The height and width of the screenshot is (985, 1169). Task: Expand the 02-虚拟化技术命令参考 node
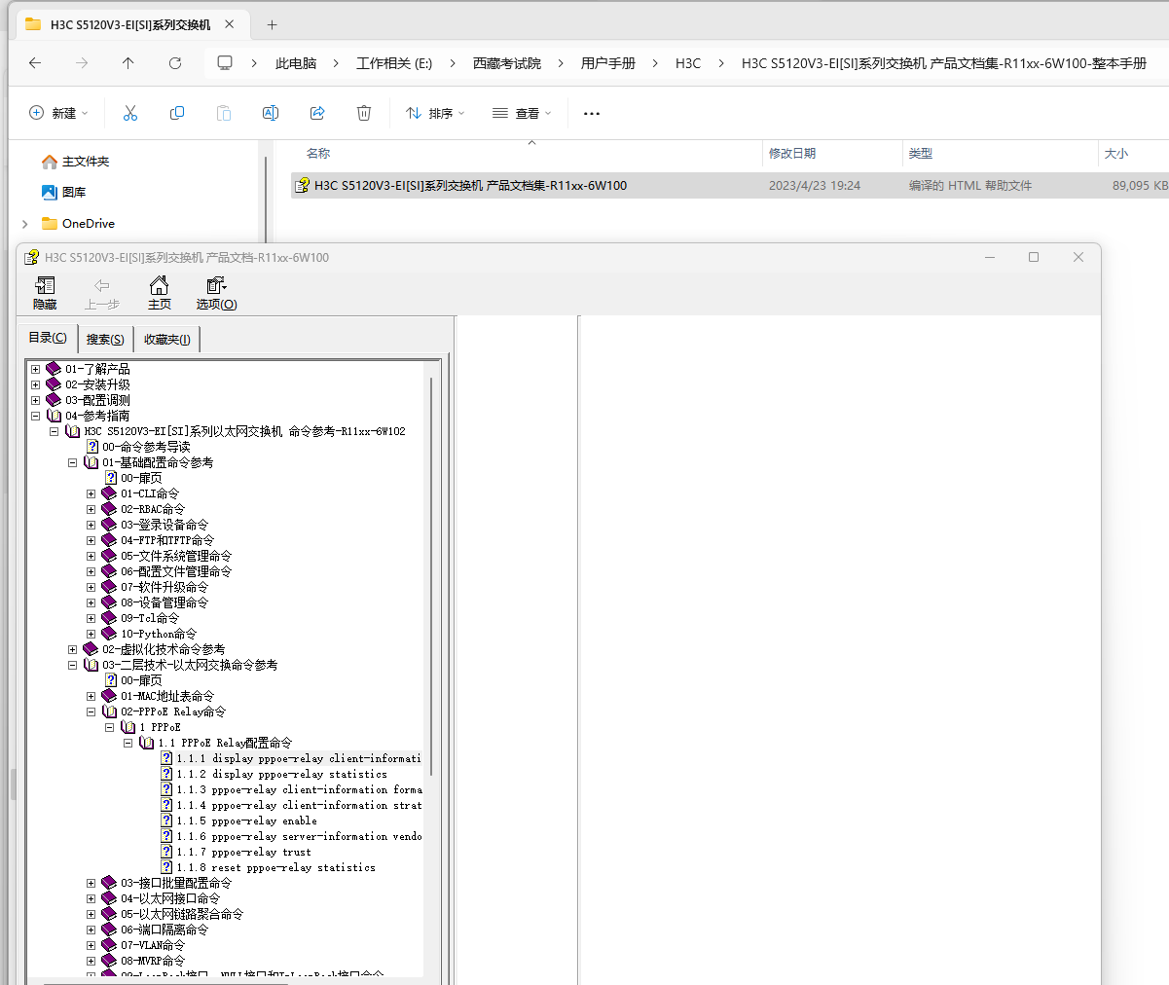coord(73,649)
